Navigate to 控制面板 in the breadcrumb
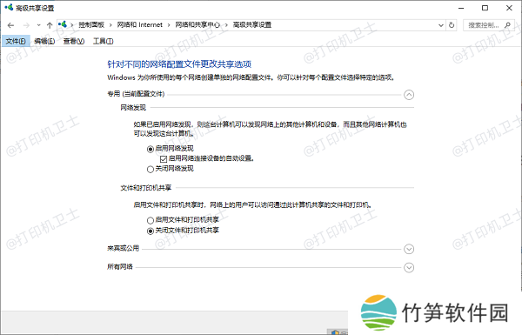 (x=91, y=24)
